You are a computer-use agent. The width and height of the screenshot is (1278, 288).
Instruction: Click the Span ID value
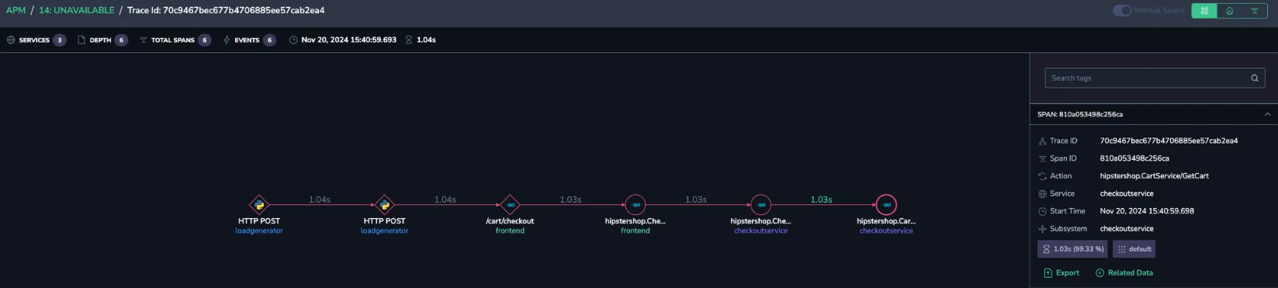[1134, 158]
